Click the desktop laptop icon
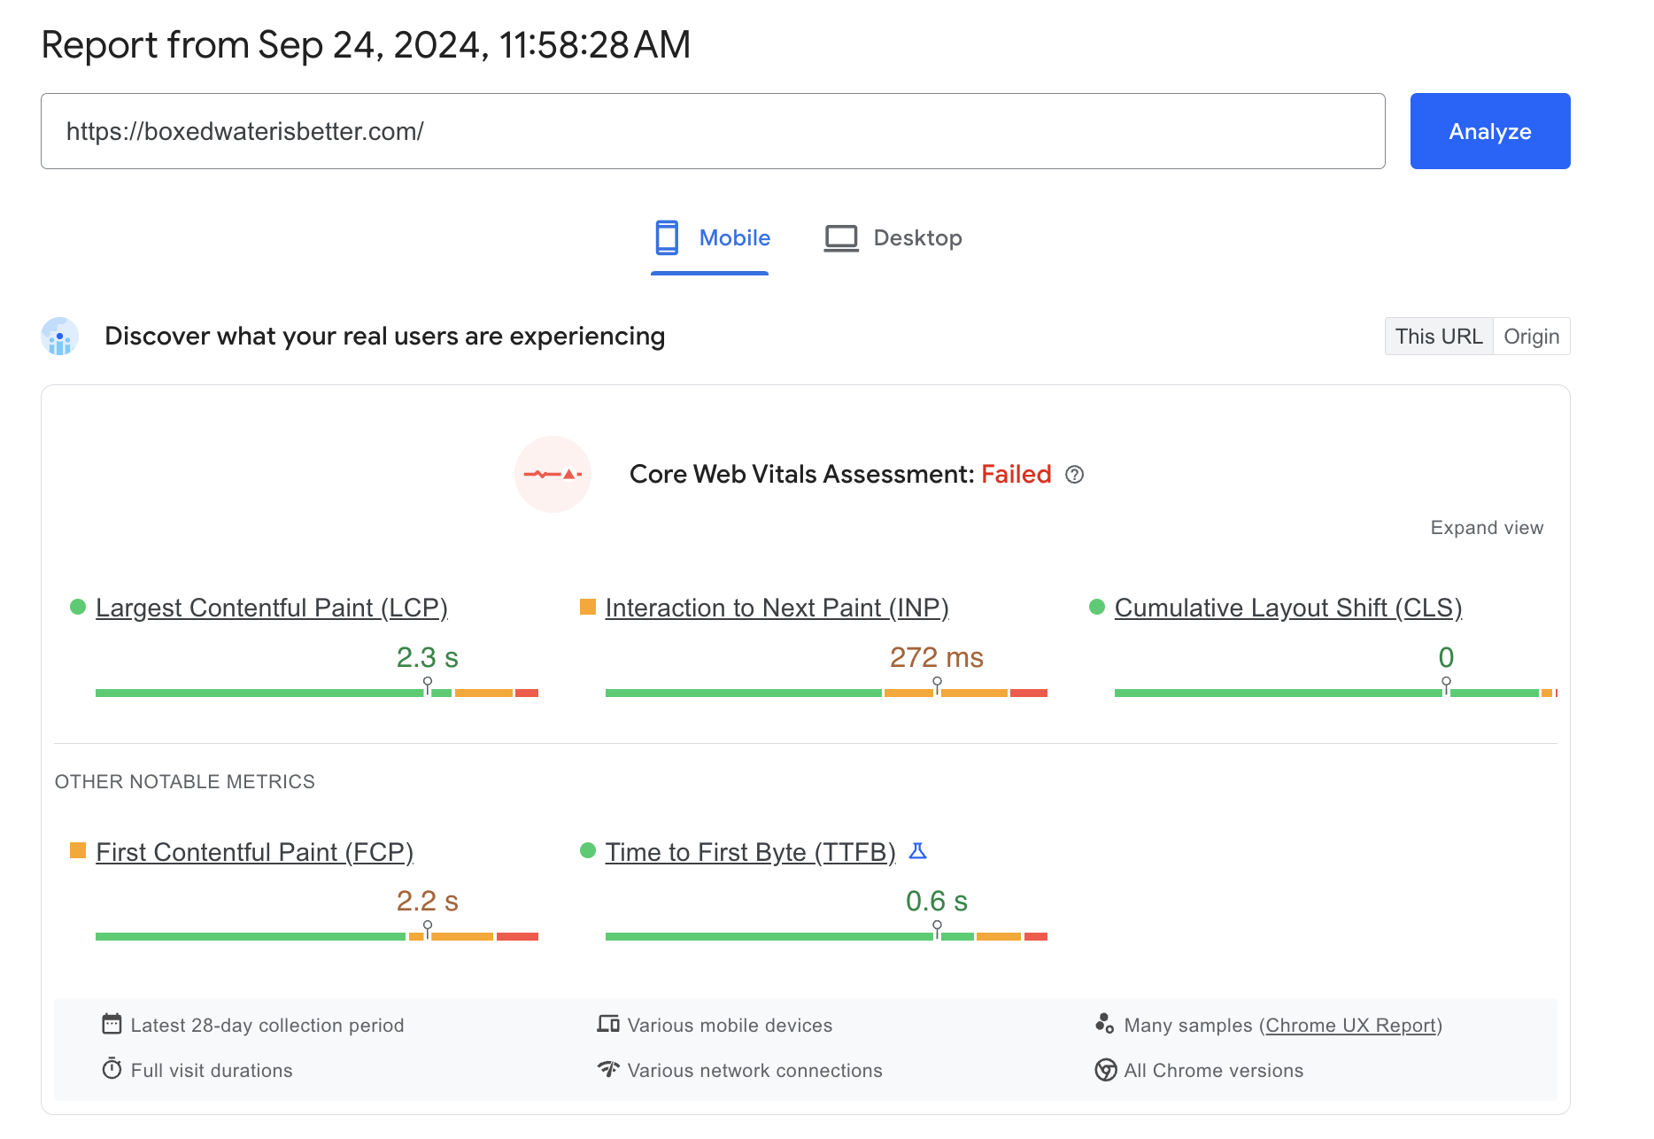 (841, 238)
